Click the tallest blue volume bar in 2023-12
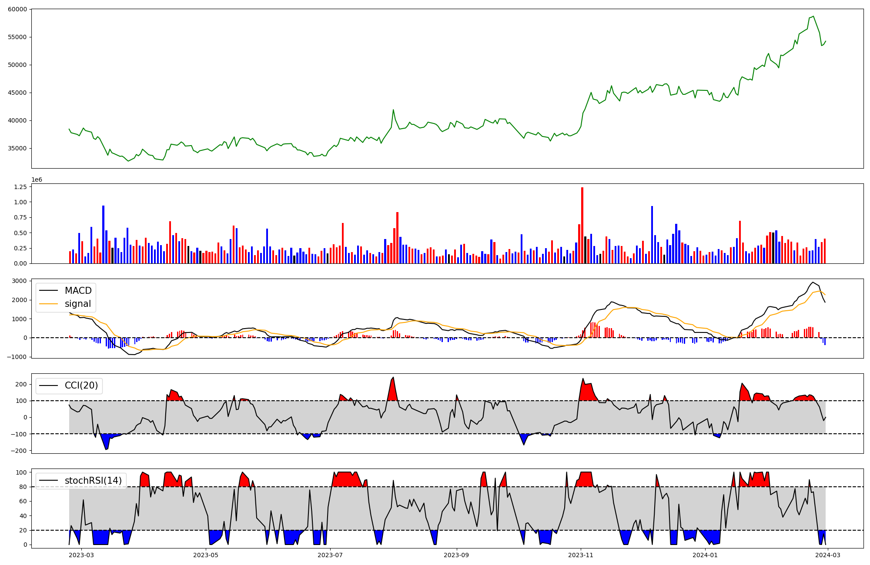The image size is (870, 565). coord(652,235)
